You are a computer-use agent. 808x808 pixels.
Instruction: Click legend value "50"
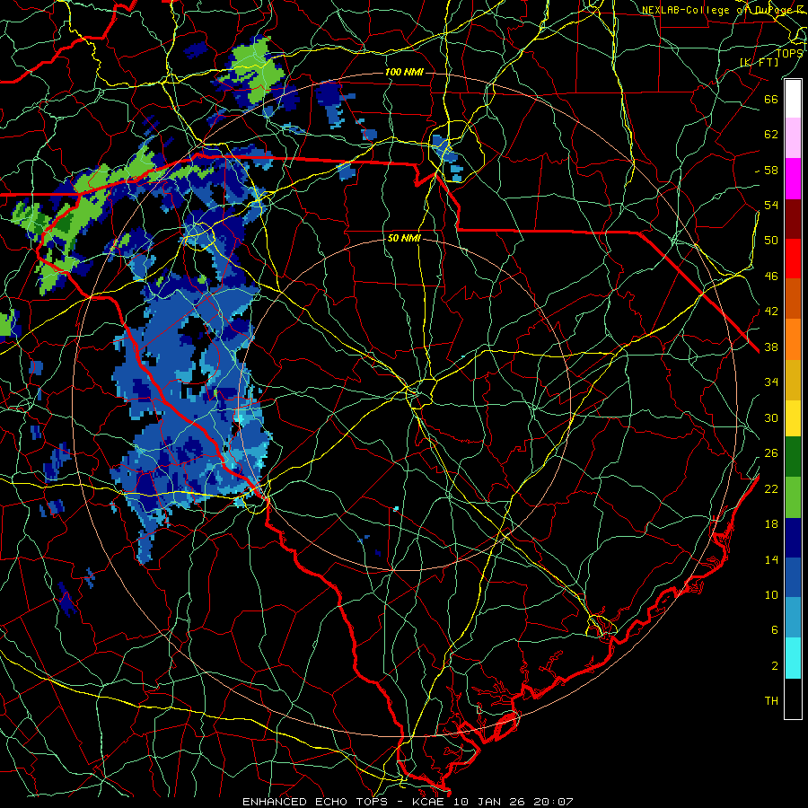[x=771, y=240]
